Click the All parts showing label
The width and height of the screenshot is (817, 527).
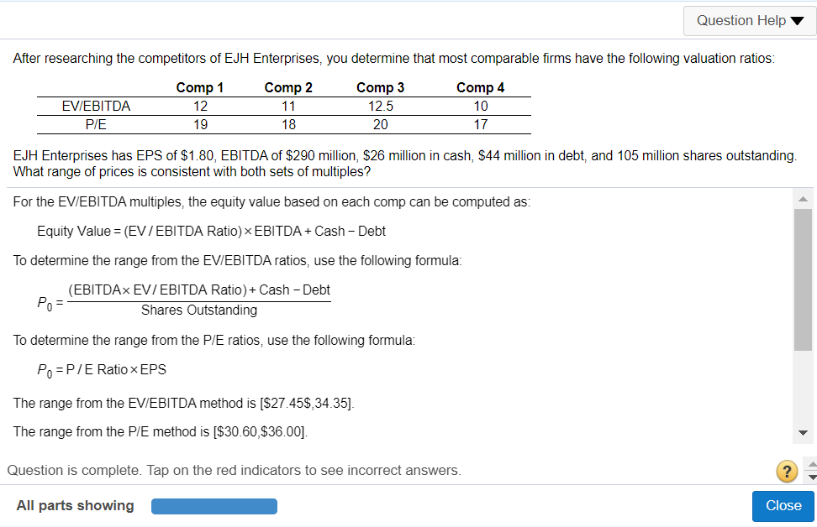pyautogui.click(x=75, y=506)
